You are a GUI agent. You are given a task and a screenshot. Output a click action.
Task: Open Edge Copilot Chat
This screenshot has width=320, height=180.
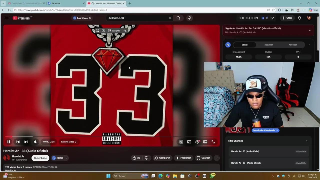click(x=313, y=10)
